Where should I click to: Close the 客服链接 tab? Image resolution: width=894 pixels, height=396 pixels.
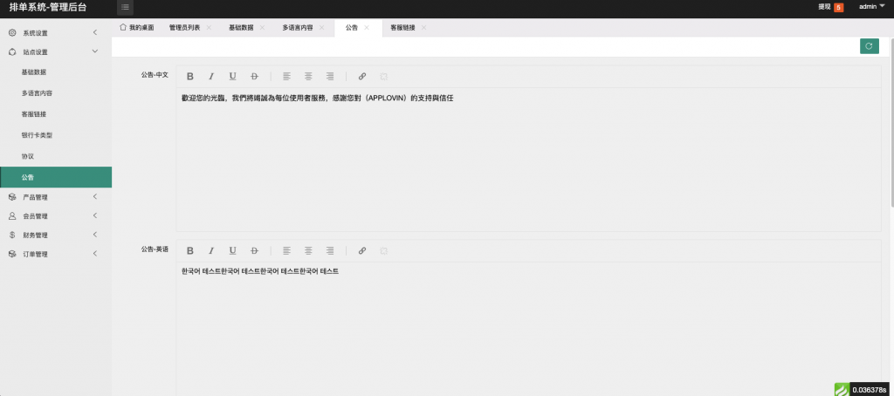point(423,27)
